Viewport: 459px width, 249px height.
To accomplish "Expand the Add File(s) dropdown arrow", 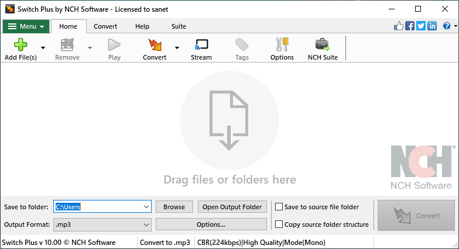I will click(43, 48).
